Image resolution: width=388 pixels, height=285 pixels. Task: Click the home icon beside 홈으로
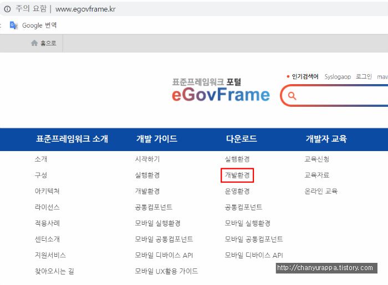(x=34, y=43)
